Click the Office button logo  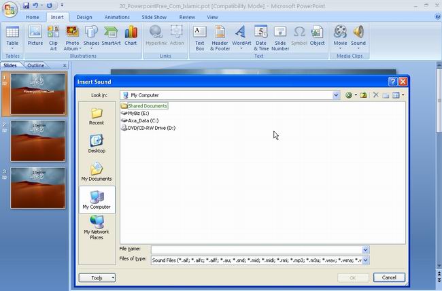click(x=10, y=9)
